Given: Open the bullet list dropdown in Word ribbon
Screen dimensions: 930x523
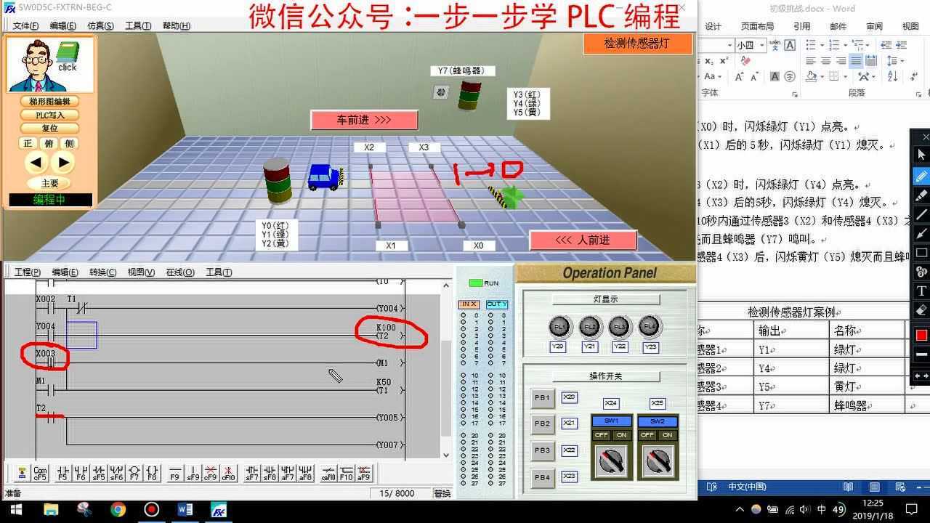Looking at the screenshot, I should point(822,45).
